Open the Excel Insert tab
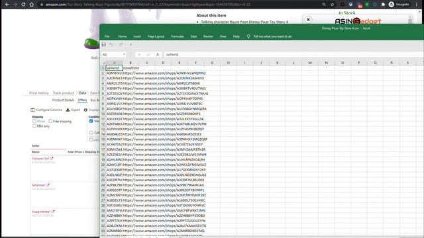This screenshot has height=238, width=424. (x=137, y=36)
